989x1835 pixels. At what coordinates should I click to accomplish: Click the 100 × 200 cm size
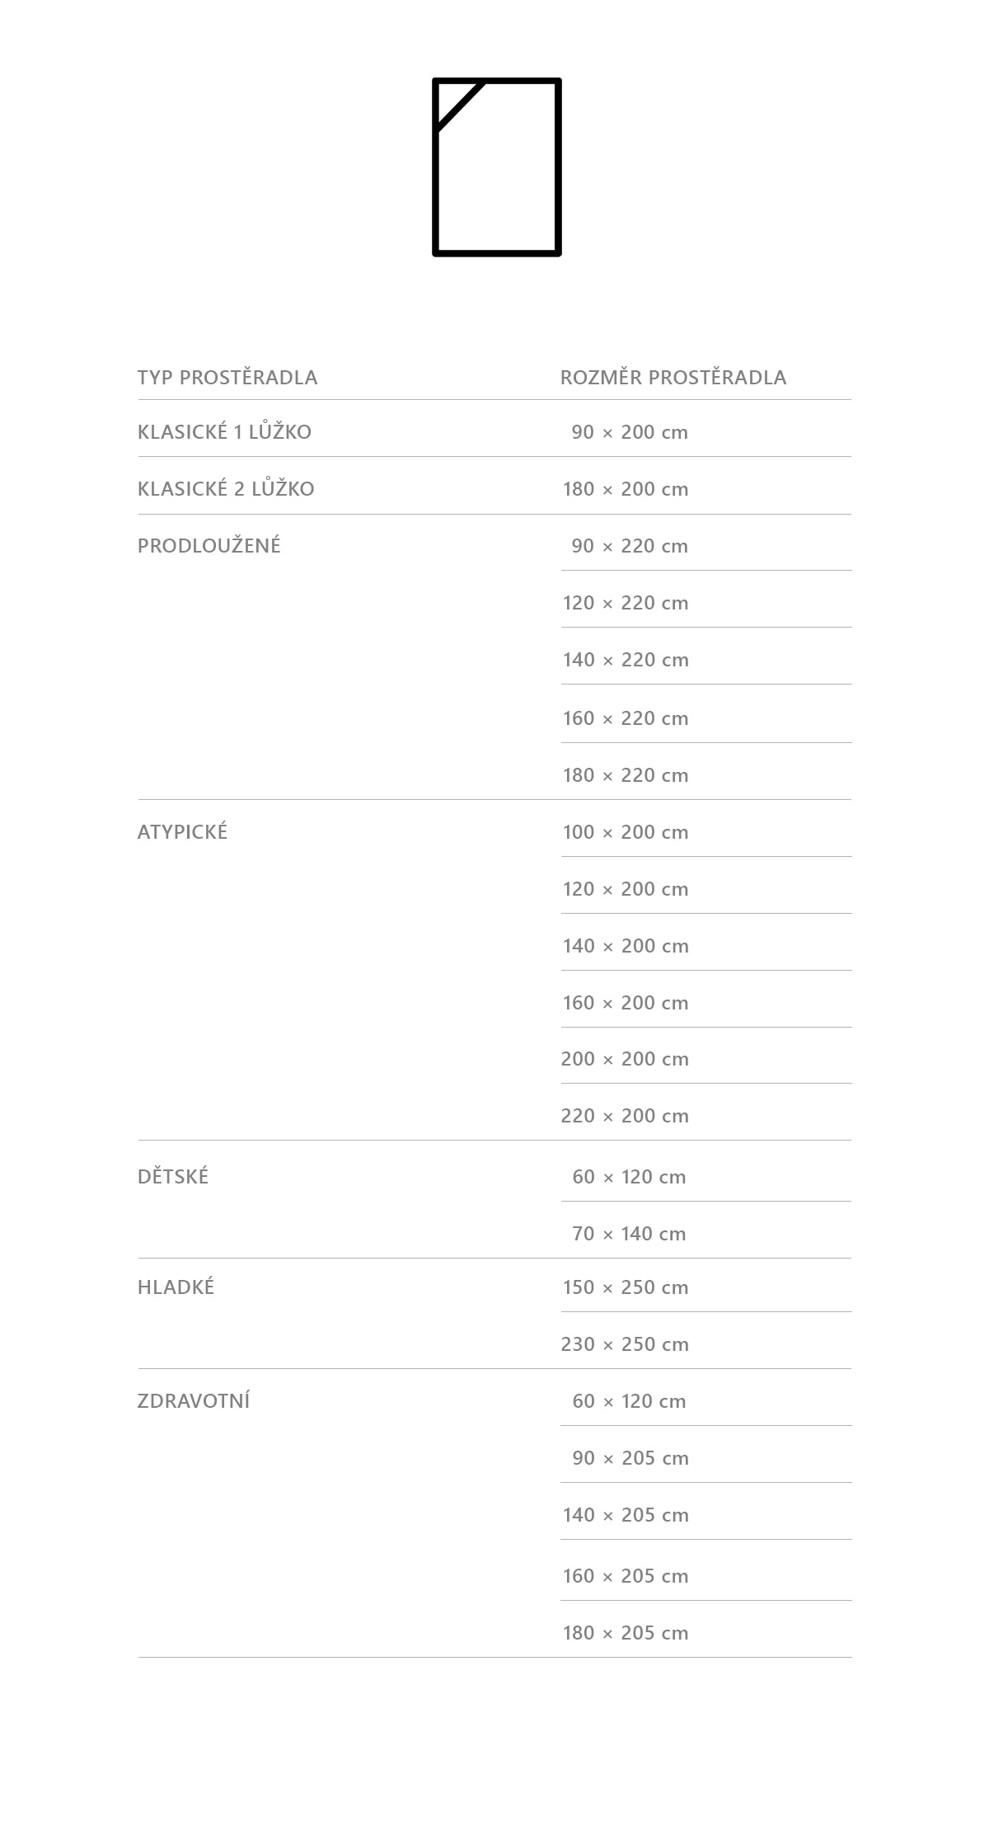(626, 832)
